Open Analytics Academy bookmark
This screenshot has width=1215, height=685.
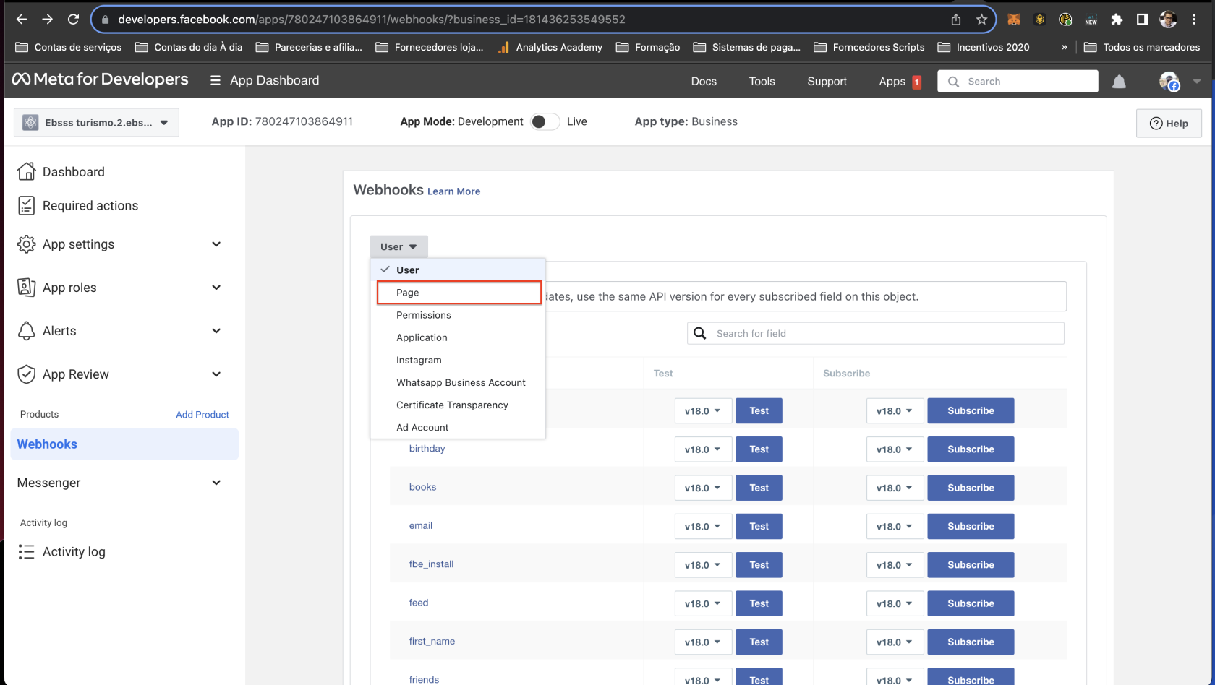pyautogui.click(x=550, y=47)
